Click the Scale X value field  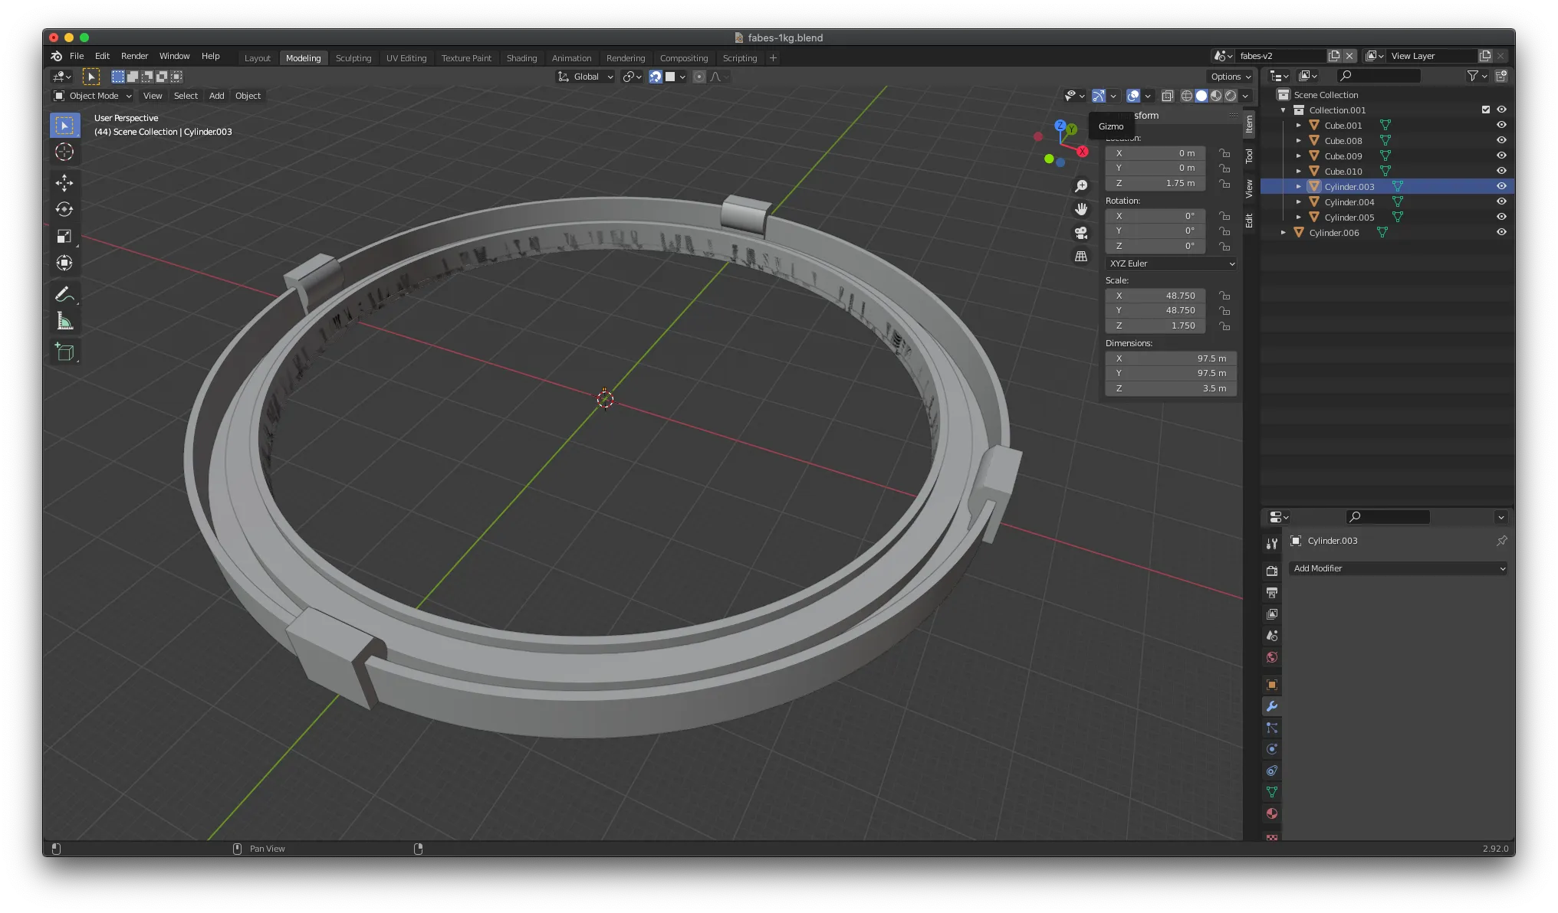click(1156, 296)
